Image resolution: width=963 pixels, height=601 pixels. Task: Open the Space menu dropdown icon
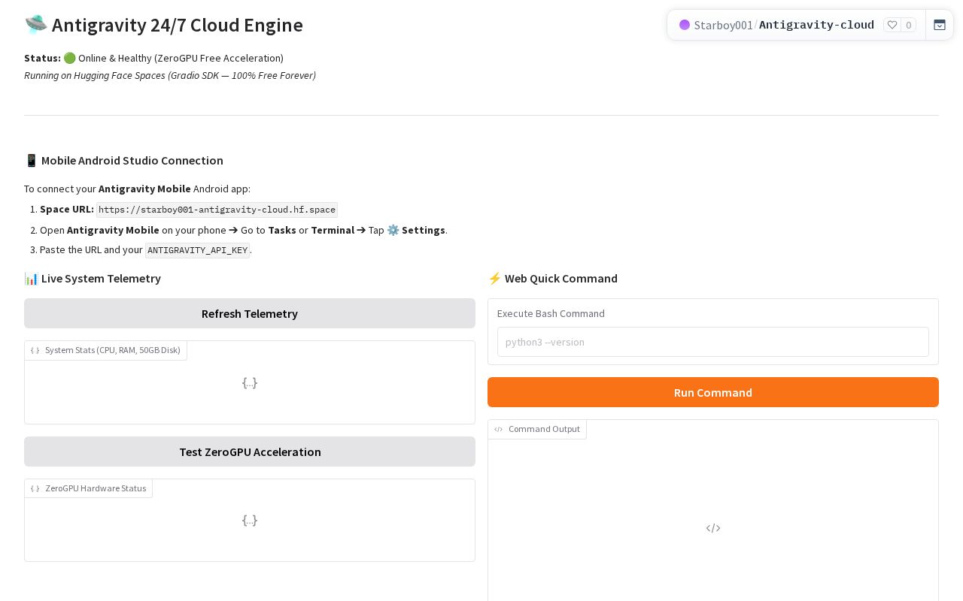(x=940, y=25)
